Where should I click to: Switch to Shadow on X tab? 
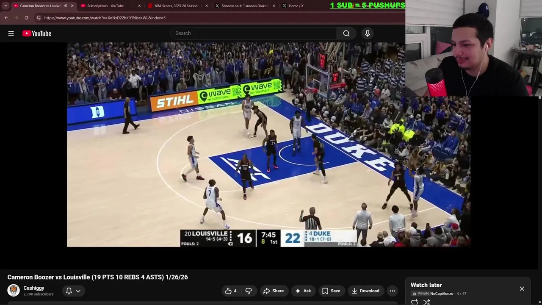coord(245,6)
